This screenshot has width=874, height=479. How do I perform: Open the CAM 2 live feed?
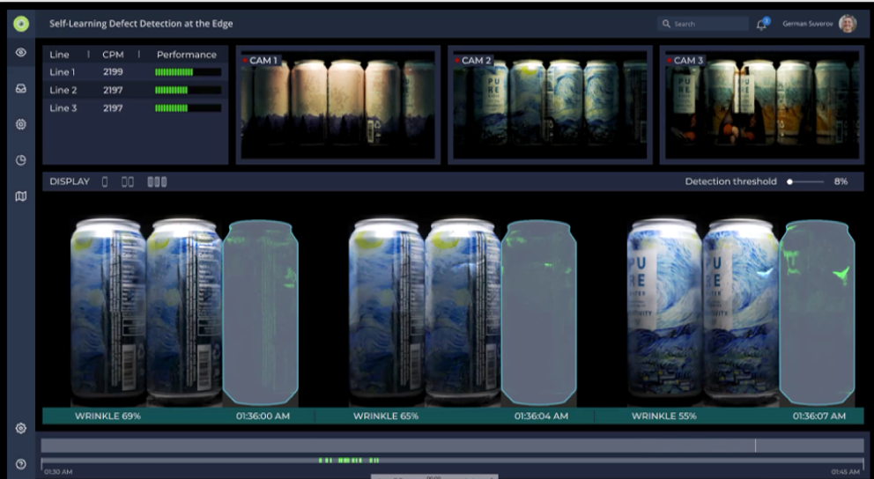[x=550, y=106]
